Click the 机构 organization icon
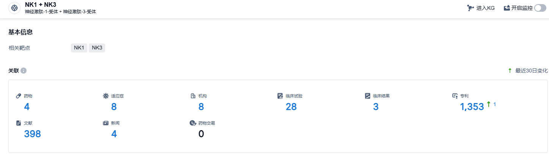Image resolution: width=549 pixels, height=154 pixels. point(193,96)
